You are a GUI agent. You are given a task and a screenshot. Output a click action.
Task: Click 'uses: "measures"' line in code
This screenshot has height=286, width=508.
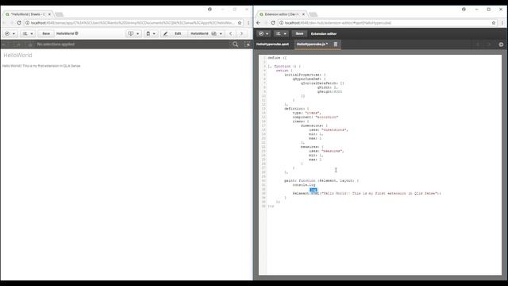pyautogui.click(x=326, y=151)
